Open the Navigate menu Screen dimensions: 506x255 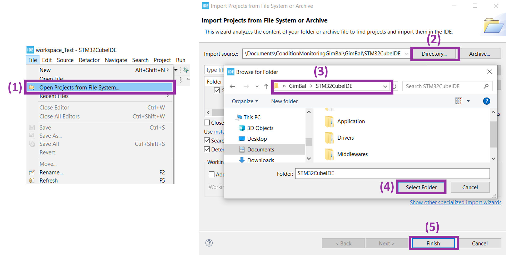click(116, 60)
